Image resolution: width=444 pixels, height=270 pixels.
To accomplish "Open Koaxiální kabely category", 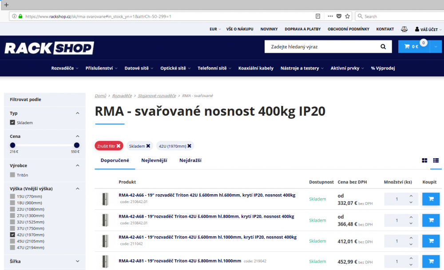I will [256, 68].
